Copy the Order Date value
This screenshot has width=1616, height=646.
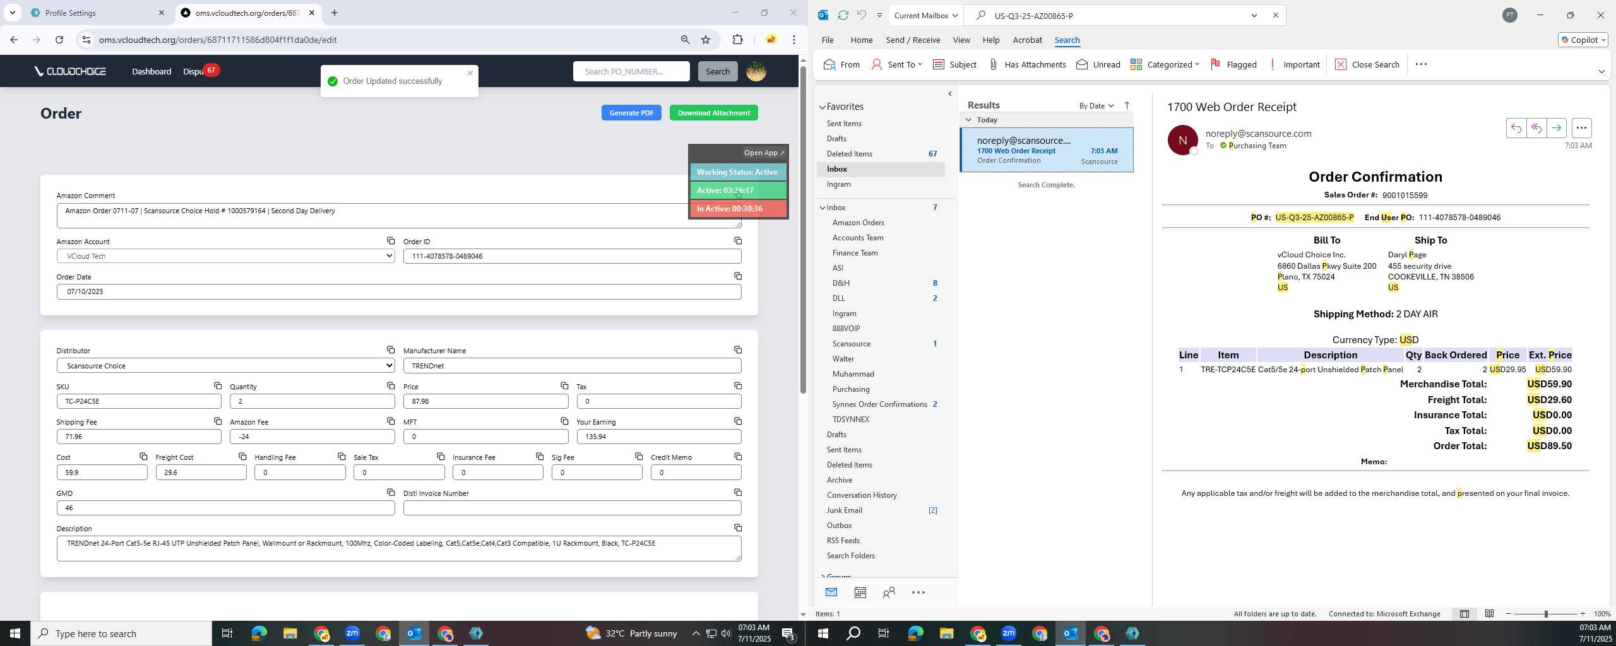(x=737, y=276)
